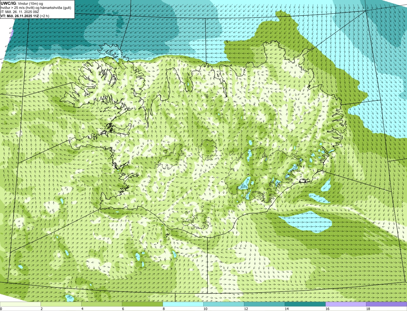Click the '16' tick label on the scale

328,309
